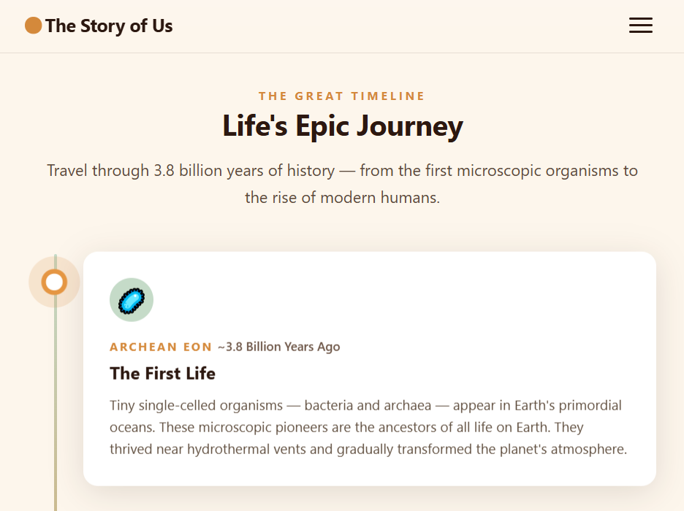Go to The Story of Us home link
This screenshot has width=684, height=511.
(x=108, y=26)
